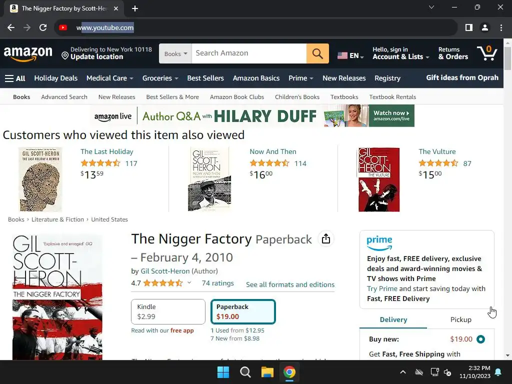512x384 pixels.
Task: Expand the star rating breakdown chevron
Action: tap(189, 283)
